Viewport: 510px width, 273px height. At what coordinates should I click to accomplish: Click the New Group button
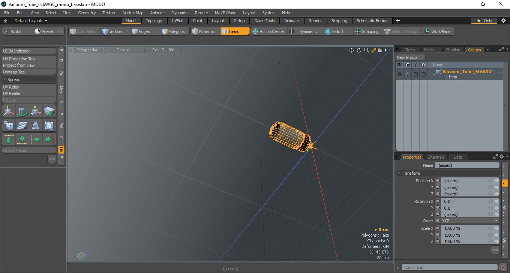tap(411, 57)
